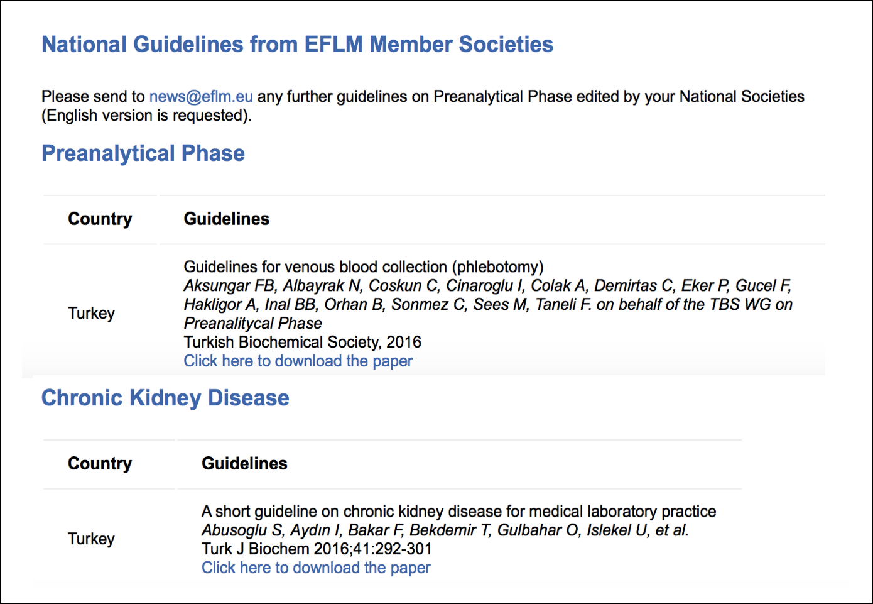The width and height of the screenshot is (873, 604).
Task: Click the phlebotomy guideline title text
Action: click(x=364, y=267)
